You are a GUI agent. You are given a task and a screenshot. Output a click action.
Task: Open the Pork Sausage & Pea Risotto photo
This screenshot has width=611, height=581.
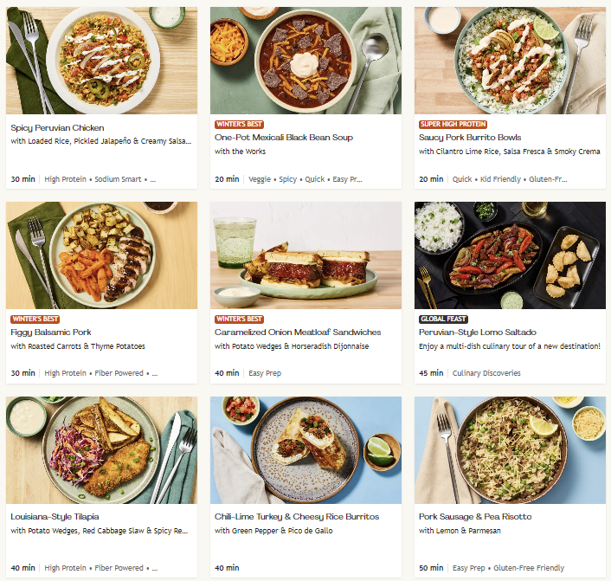coord(510,450)
